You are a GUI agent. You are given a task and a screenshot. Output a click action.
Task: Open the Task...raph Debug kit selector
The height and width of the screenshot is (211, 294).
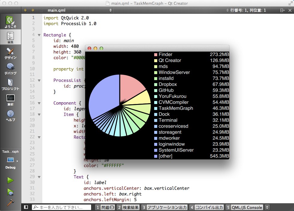coord(10,159)
